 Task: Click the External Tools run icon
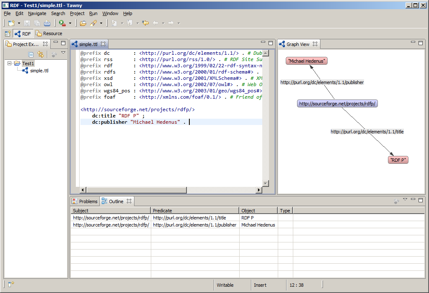coord(62,23)
